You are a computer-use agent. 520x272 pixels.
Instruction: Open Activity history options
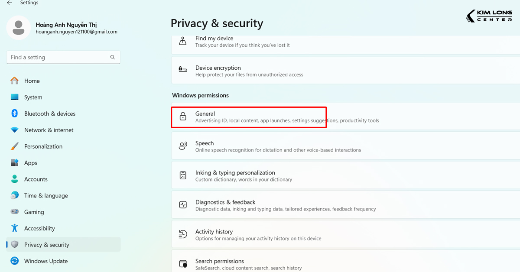214,232
